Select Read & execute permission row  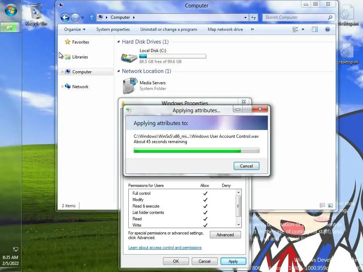pos(182,206)
